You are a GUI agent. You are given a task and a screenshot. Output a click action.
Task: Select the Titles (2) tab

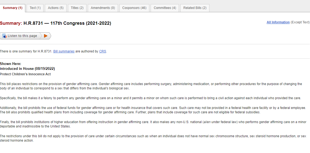77,8
